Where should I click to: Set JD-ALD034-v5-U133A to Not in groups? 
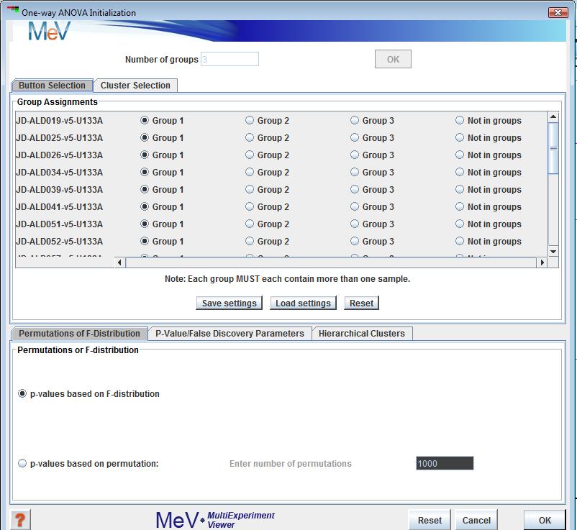[x=460, y=173]
